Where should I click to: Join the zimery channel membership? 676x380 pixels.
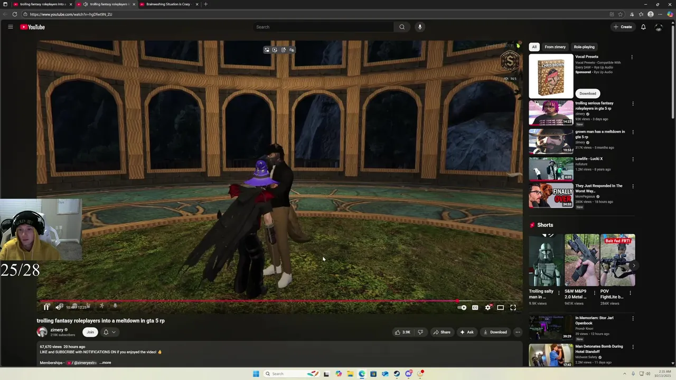[x=90, y=332]
